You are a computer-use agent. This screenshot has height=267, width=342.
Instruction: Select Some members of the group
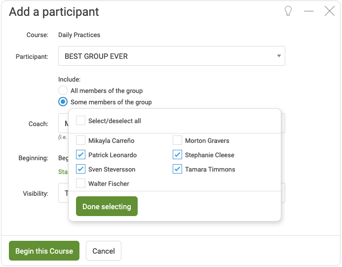[x=63, y=101]
